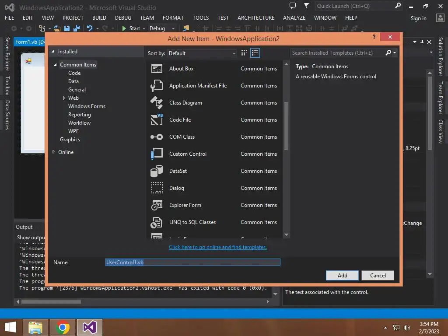Expand the Online templates node

[x=53, y=152]
